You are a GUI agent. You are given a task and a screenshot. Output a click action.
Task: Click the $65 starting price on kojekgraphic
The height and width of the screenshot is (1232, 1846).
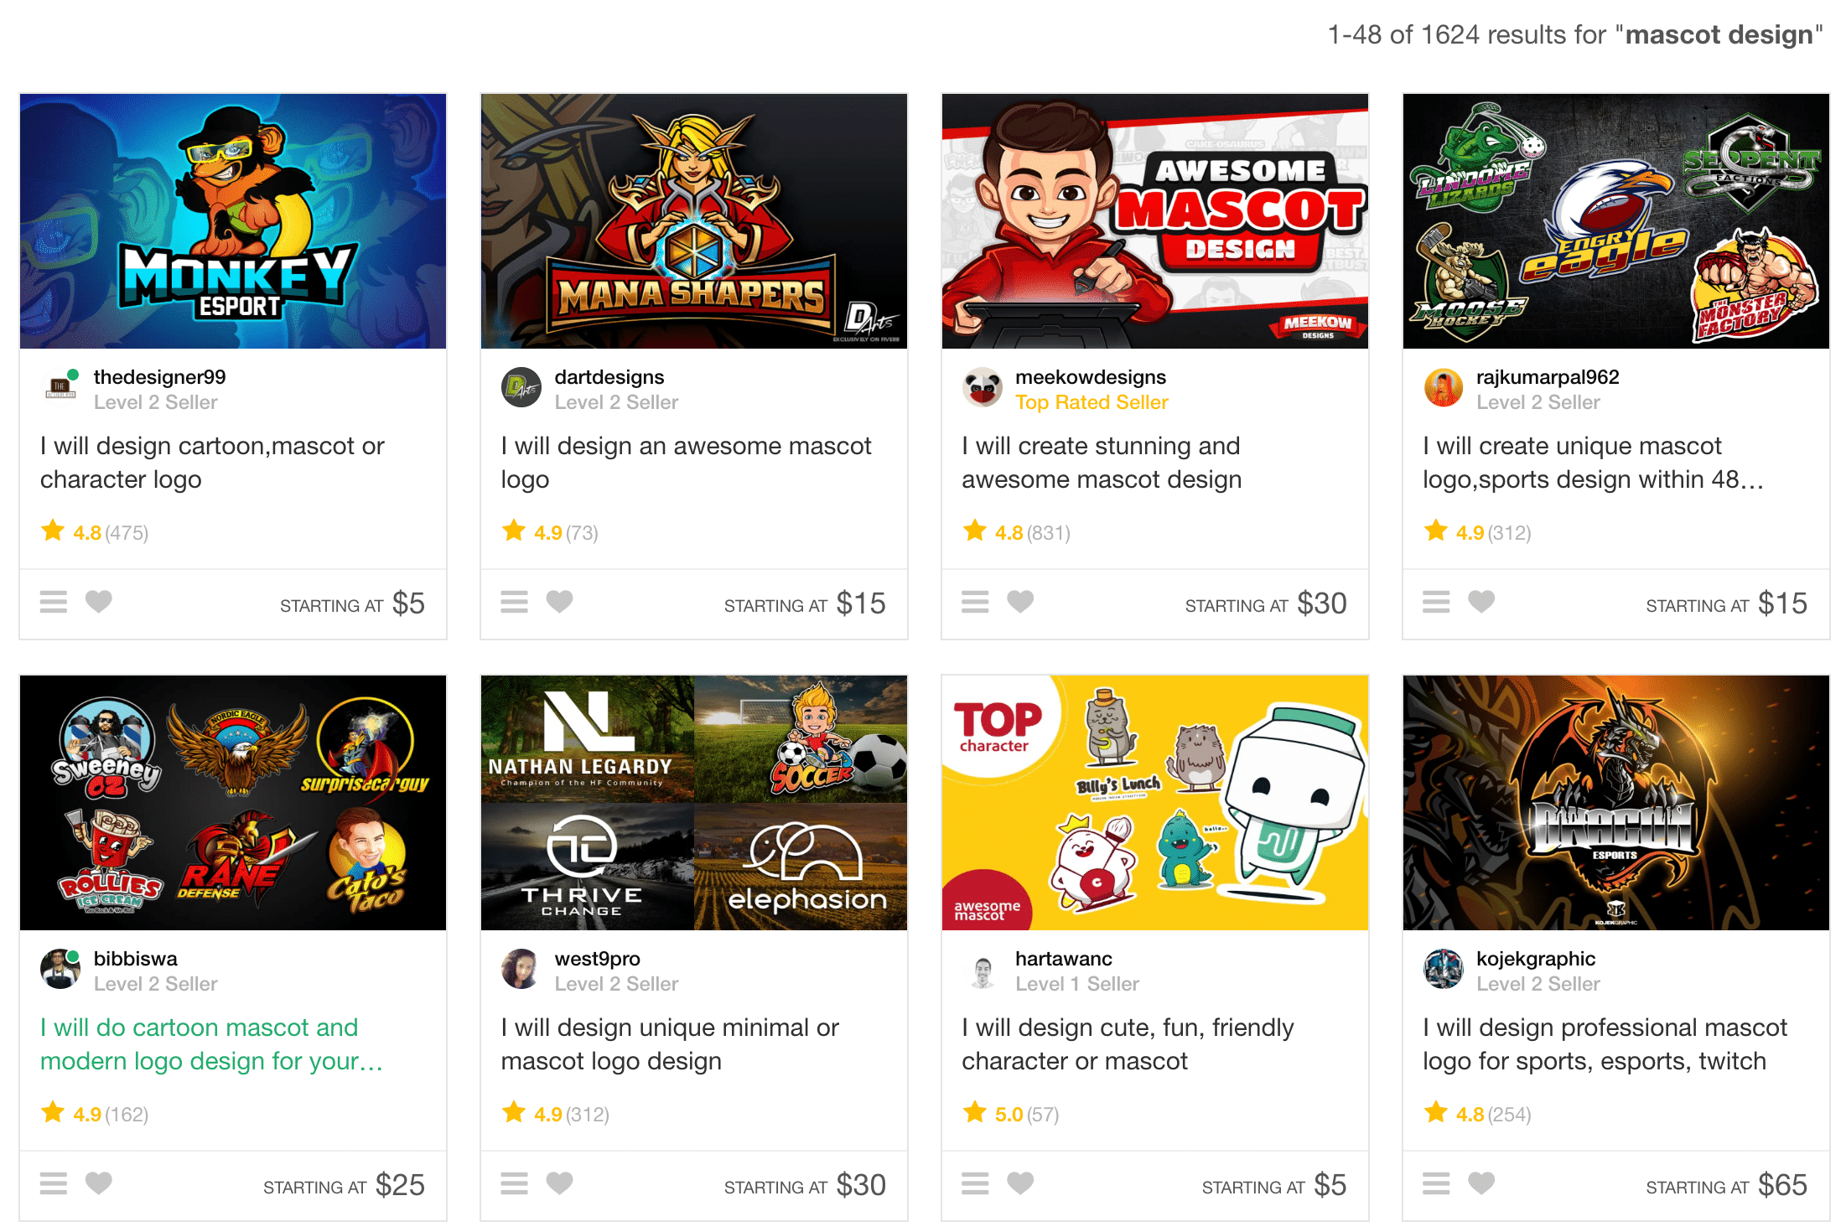1782,1185
